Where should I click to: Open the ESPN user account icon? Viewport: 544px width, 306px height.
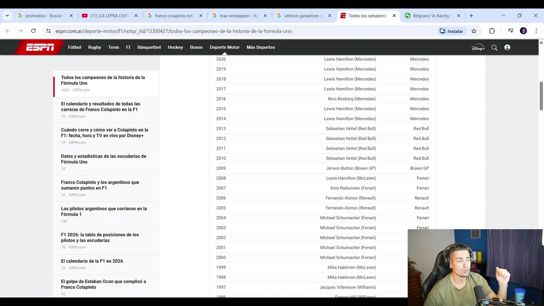507,48
